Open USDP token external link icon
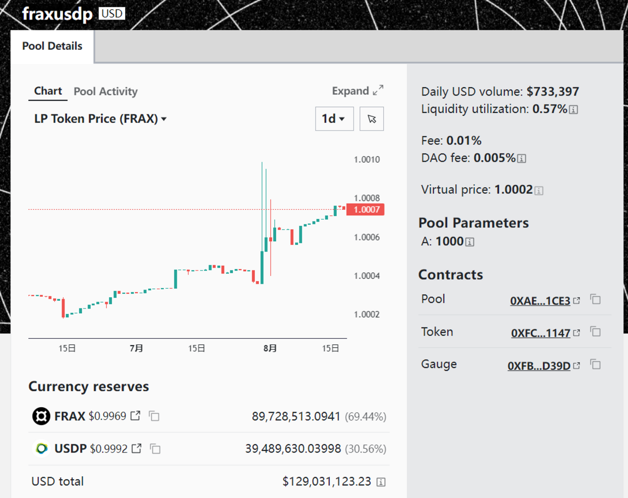628x498 pixels. click(136, 448)
